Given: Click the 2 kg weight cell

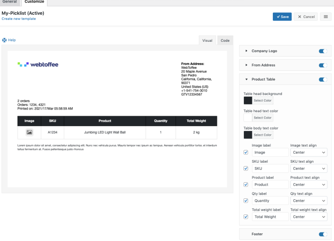Looking at the screenshot, I should click(x=196, y=132).
